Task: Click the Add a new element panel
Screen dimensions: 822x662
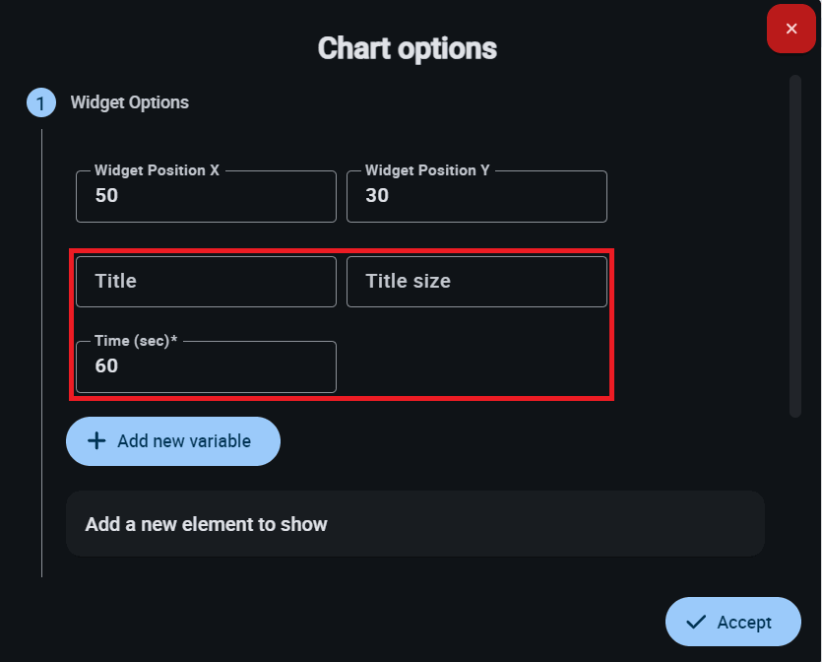Action: pyautogui.click(x=414, y=524)
